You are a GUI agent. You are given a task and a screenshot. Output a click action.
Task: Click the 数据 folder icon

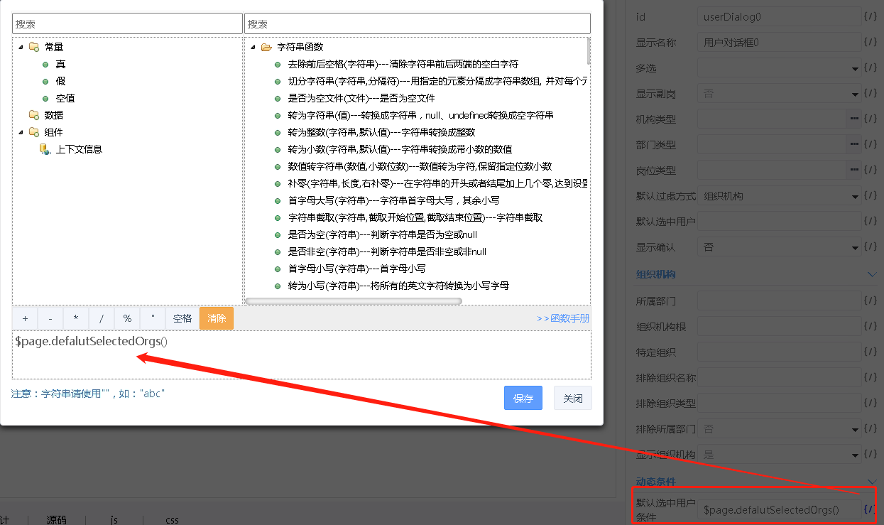tap(33, 115)
